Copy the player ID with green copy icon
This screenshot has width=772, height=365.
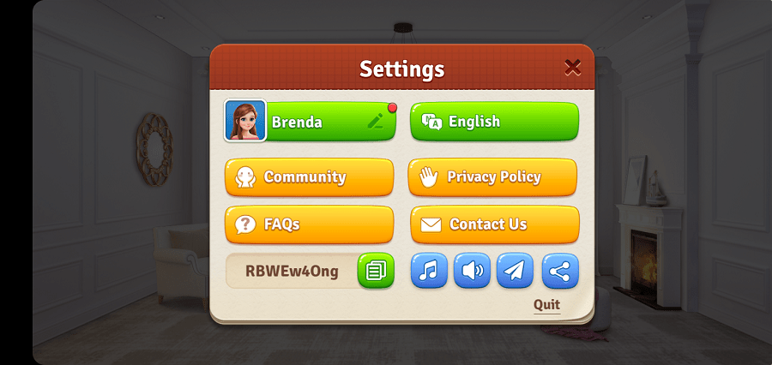pyautogui.click(x=377, y=271)
